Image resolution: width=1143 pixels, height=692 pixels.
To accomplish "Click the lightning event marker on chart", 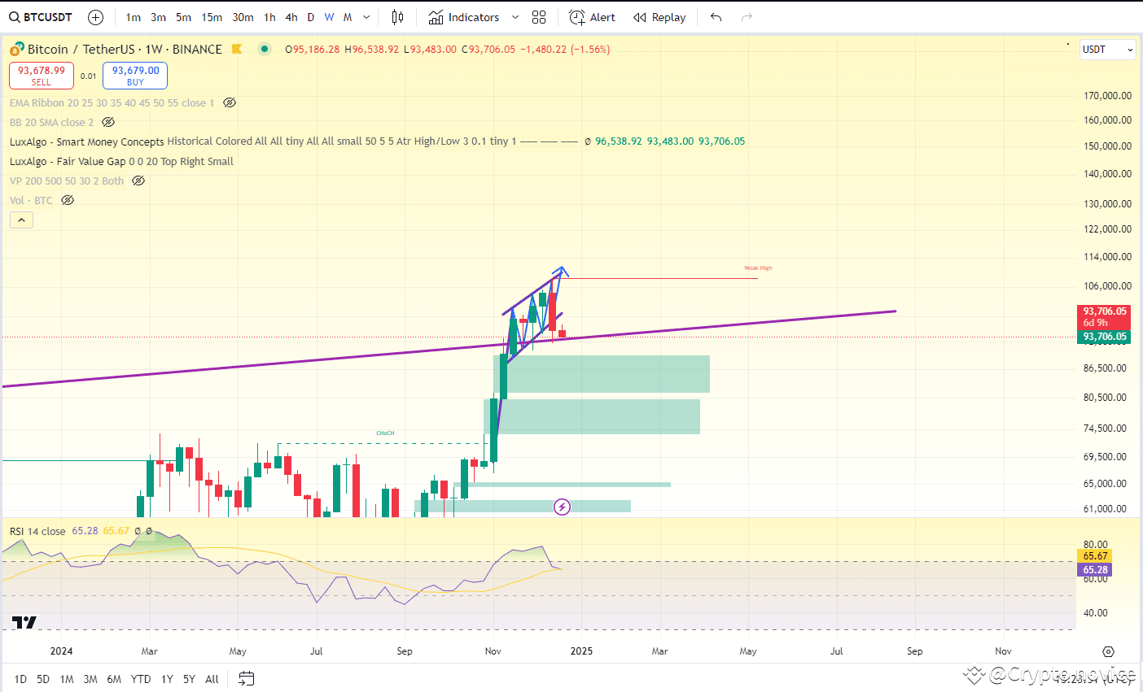I will point(562,507).
